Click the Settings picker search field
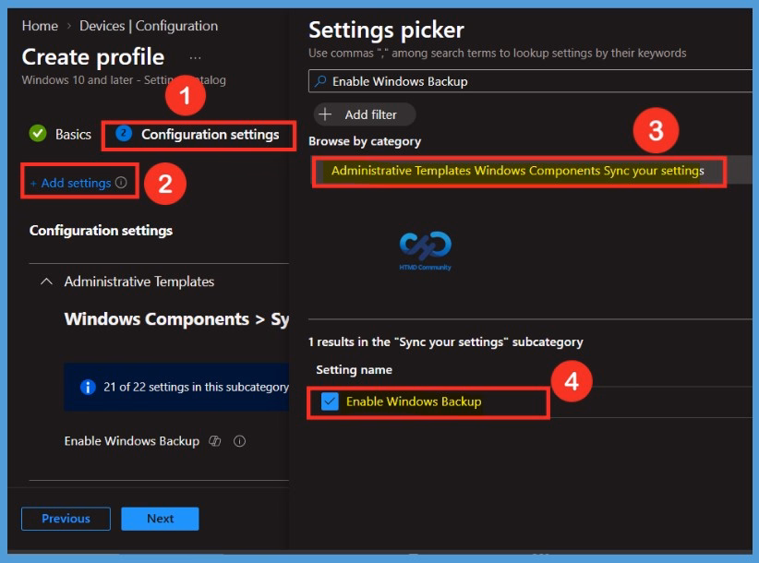 tap(531, 81)
